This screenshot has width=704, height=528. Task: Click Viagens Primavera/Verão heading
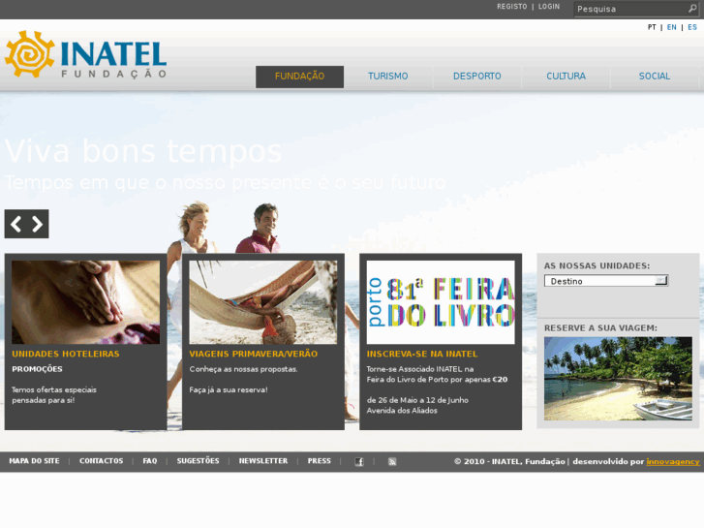253,354
